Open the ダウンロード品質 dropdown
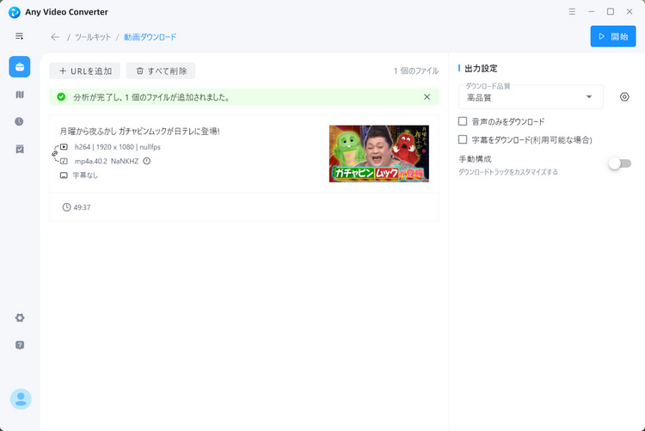This screenshot has height=431, width=645. pyautogui.click(x=531, y=96)
